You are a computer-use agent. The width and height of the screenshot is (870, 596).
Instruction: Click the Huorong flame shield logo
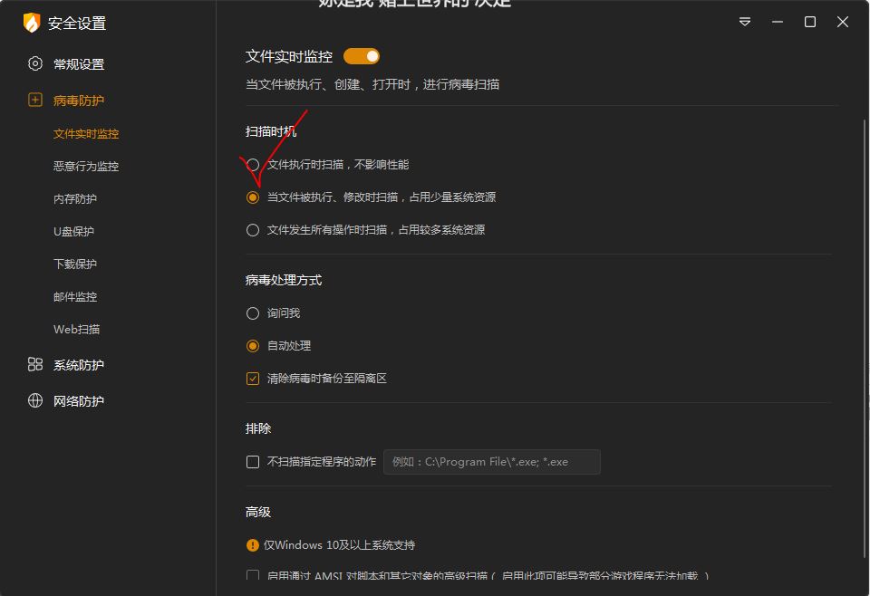pyautogui.click(x=32, y=23)
